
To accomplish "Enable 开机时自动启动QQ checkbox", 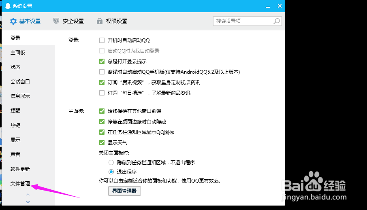I will (x=102, y=40).
